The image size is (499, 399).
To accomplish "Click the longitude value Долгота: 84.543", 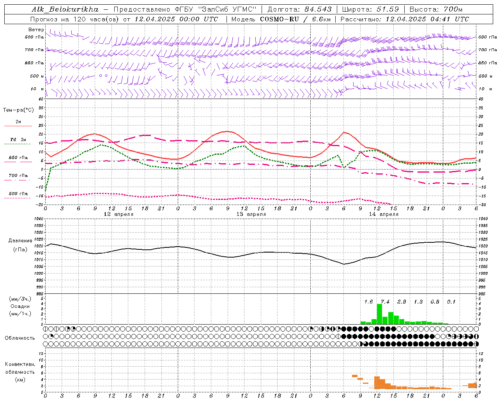I will (299, 9).
